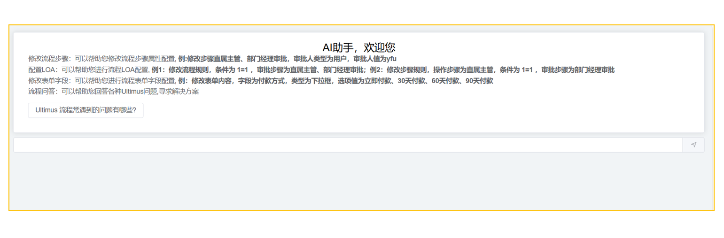The height and width of the screenshot is (238, 724).
Task: Click the chat message input field
Action: [348, 145]
